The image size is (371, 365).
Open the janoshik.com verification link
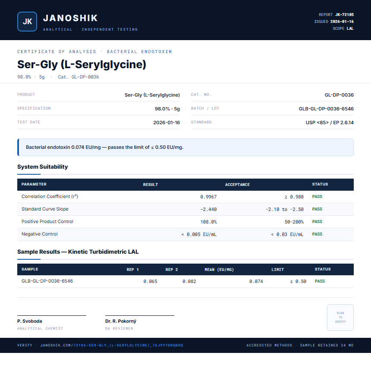click(111, 345)
